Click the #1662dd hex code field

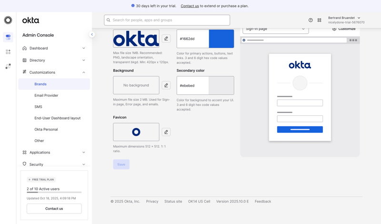point(193,39)
